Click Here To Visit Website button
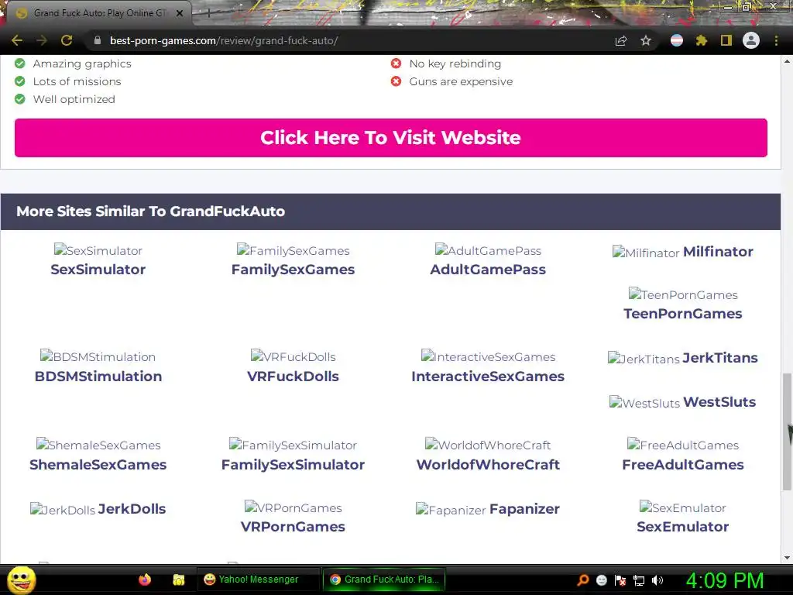 coord(391,138)
